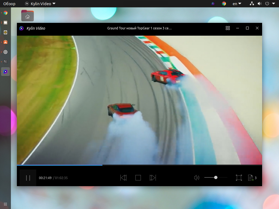Open the en keyboard layout dropdown
This screenshot has width=279, height=209.
[x=237, y=4]
